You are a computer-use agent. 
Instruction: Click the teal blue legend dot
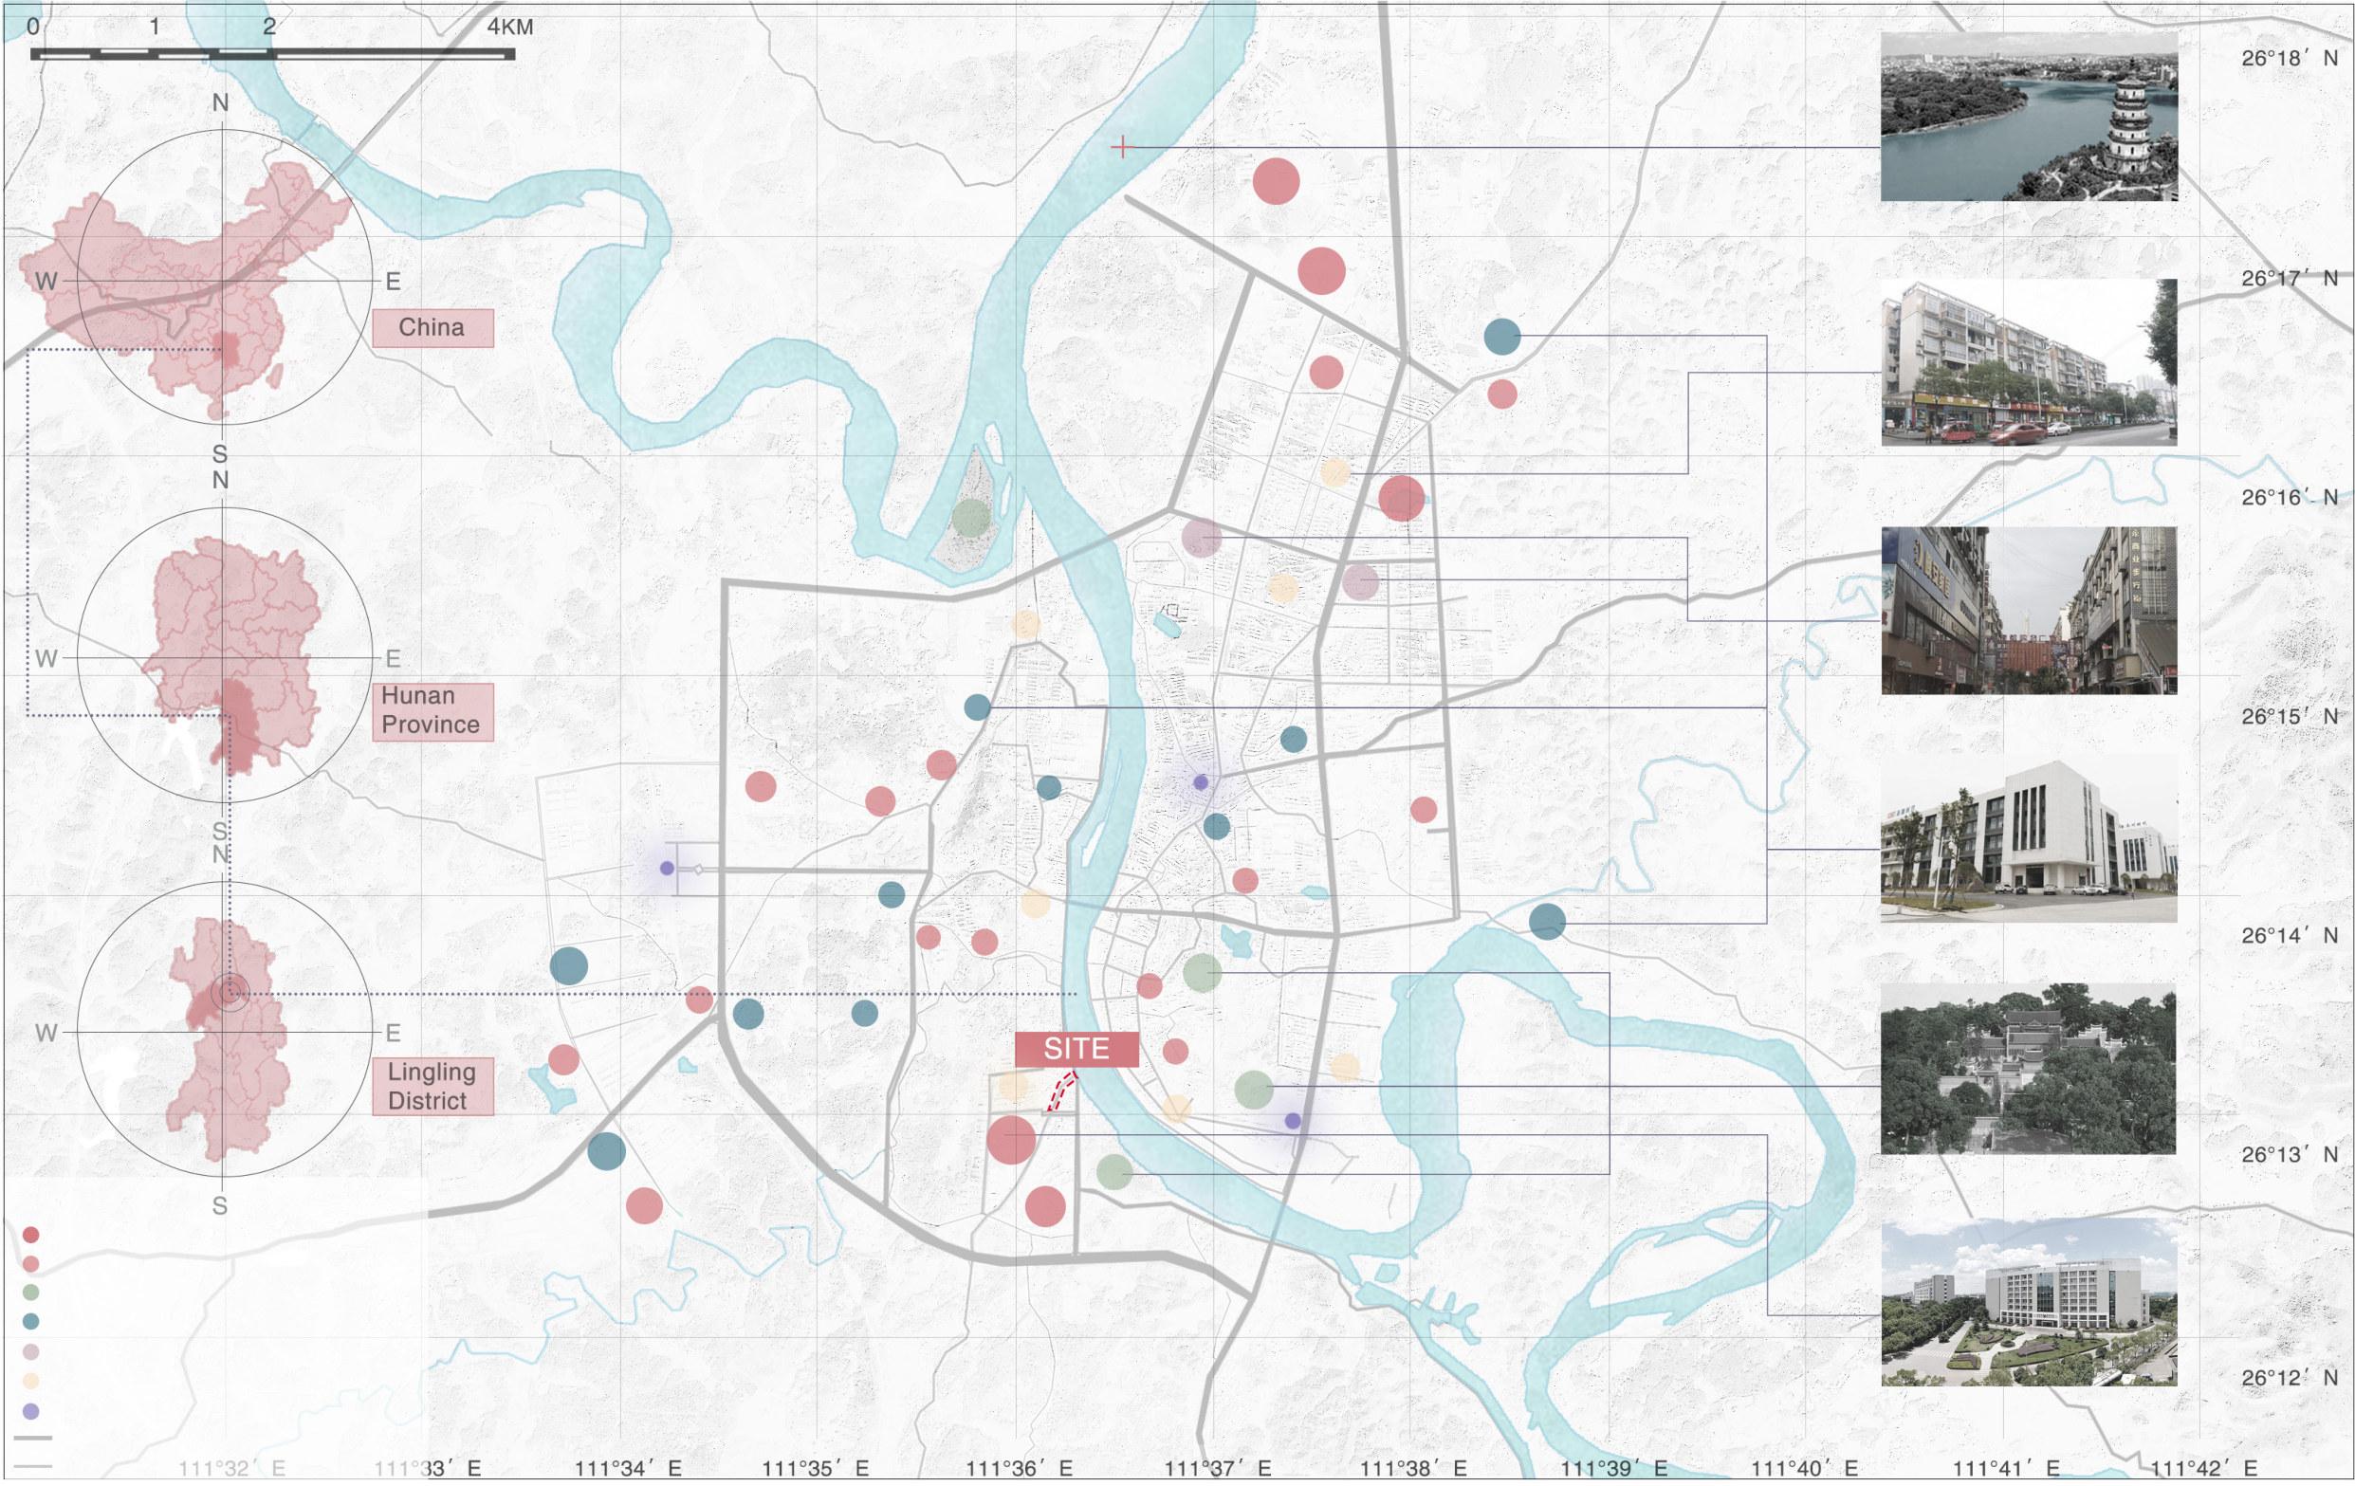pos(31,1322)
